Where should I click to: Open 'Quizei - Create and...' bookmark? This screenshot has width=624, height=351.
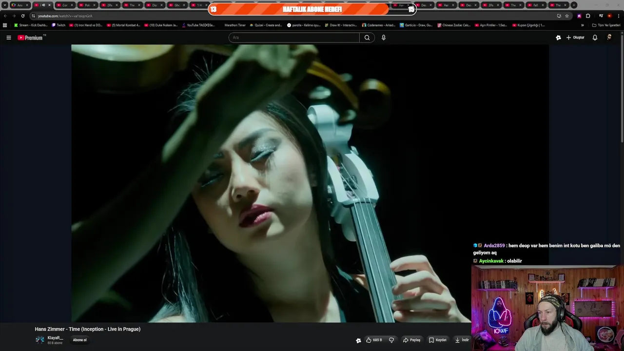(x=266, y=25)
